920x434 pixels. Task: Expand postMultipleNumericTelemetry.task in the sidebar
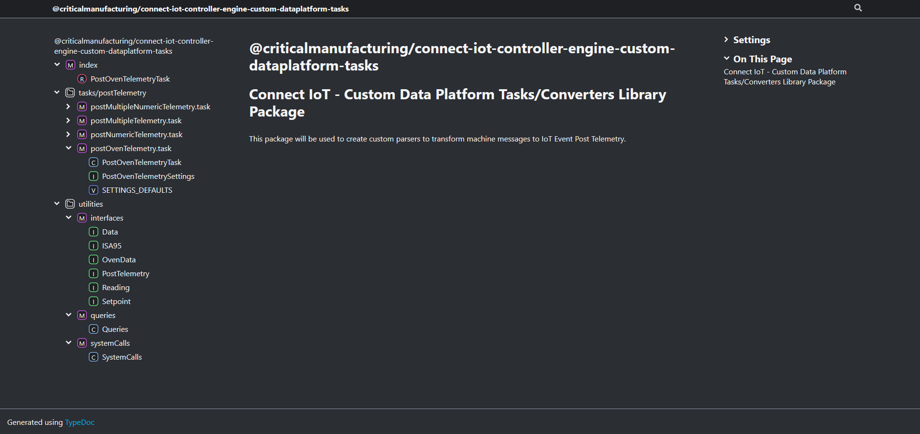tap(68, 106)
